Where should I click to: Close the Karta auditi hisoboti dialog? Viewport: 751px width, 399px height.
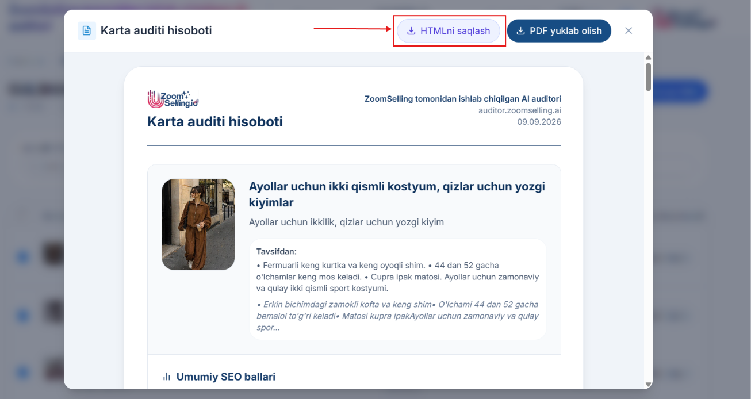(629, 30)
